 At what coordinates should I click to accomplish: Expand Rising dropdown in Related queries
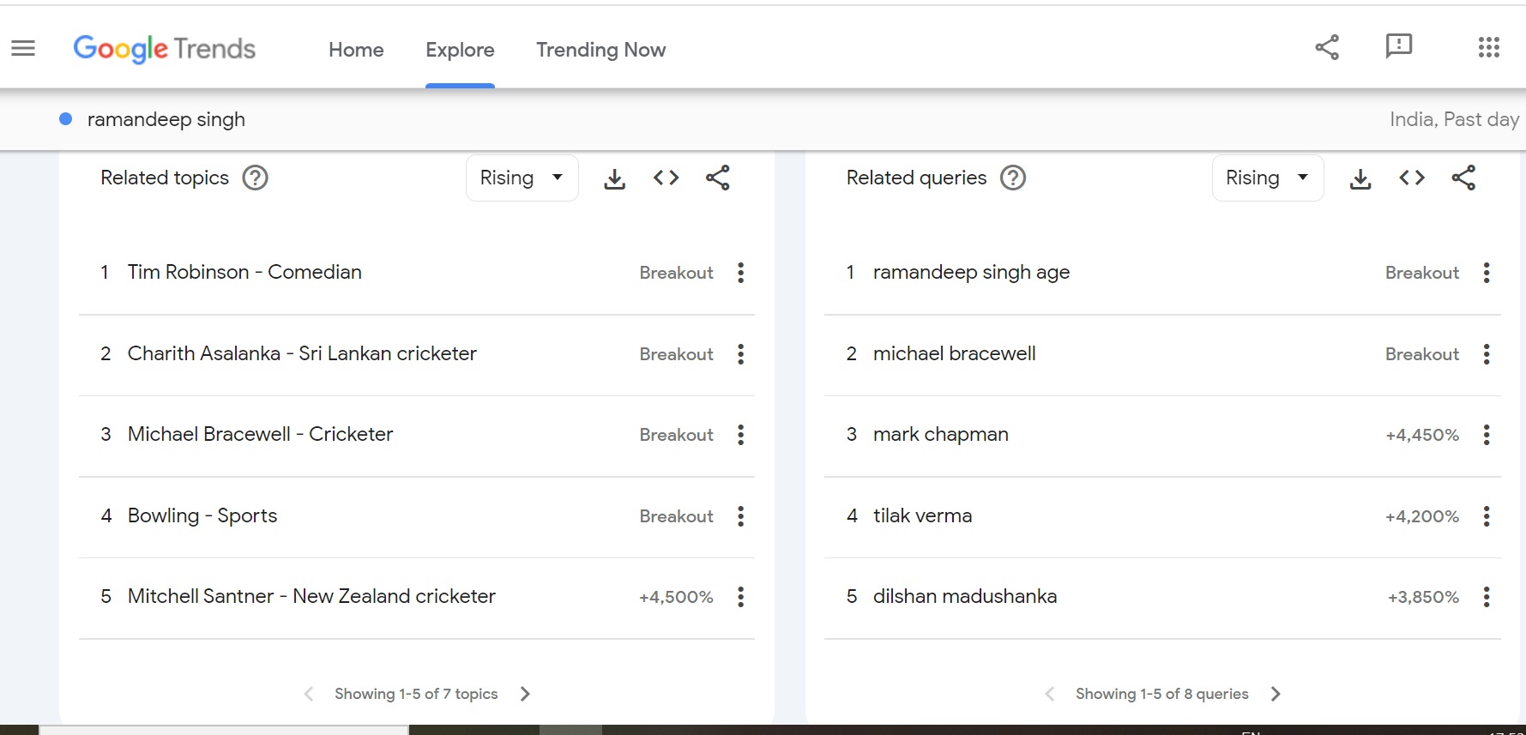point(1267,178)
